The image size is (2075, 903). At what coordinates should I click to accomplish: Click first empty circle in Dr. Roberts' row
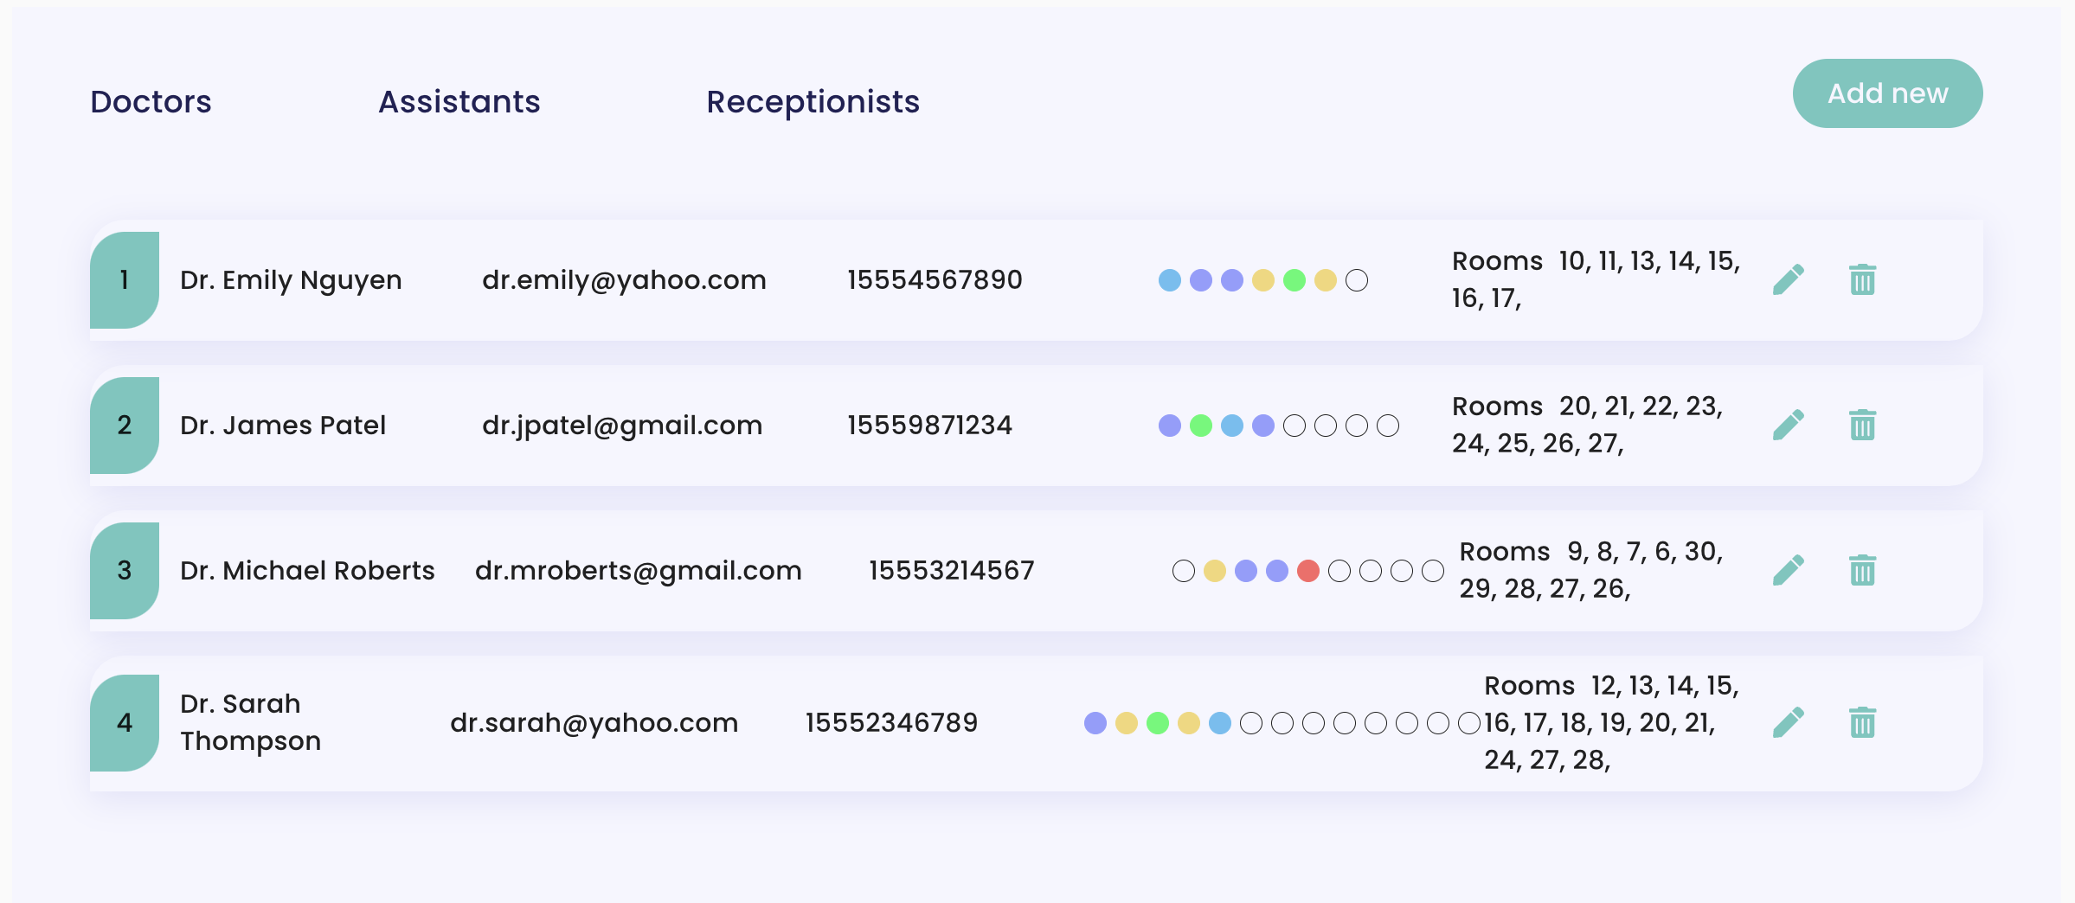1184,571
